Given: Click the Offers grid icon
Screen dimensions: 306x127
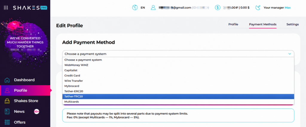Looking at the screenshot, I should click(x=7, y=122).
